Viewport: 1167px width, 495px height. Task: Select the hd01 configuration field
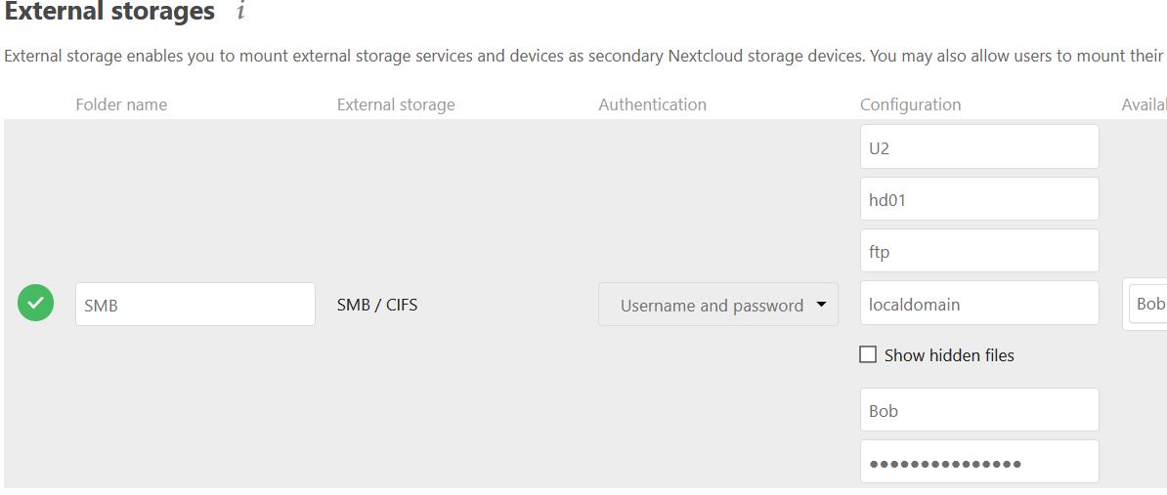pyautogui.click(x=979, y=199)
